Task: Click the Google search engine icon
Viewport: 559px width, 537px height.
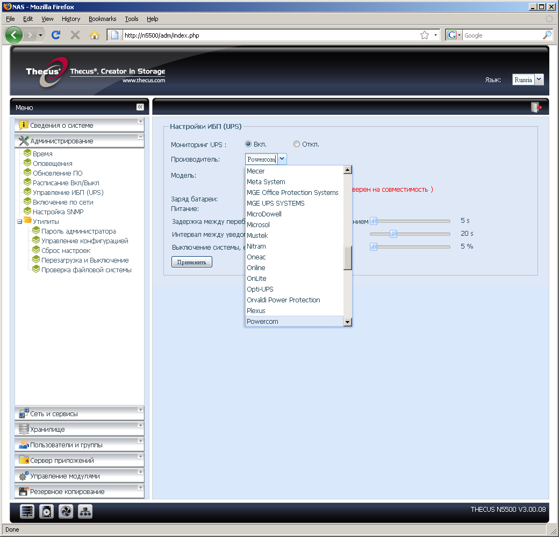Action: click(451, 35)
